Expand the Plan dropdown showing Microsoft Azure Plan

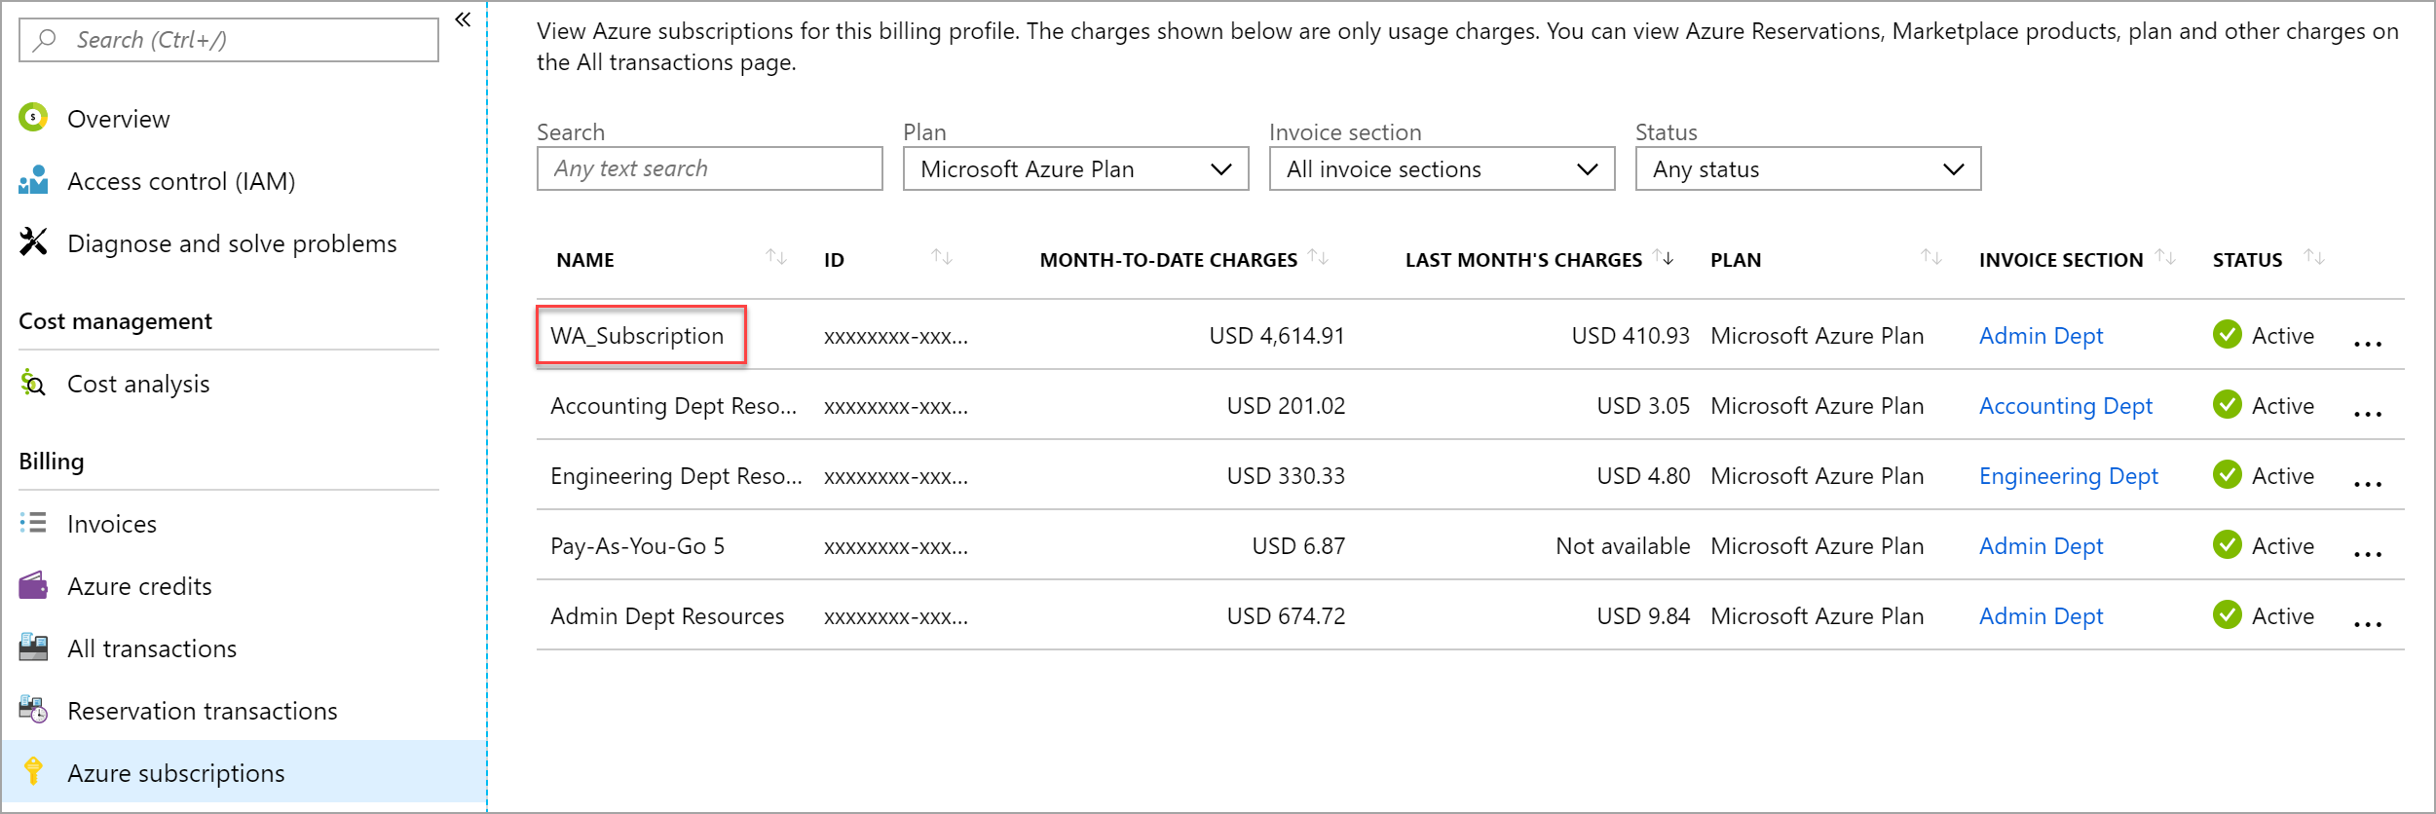pyautogui.click(x=1075, y=169)
